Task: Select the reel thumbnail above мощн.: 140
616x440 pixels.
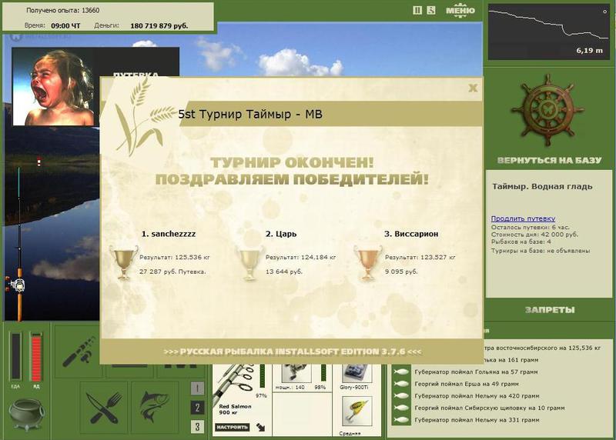Action: click(296, 373)
